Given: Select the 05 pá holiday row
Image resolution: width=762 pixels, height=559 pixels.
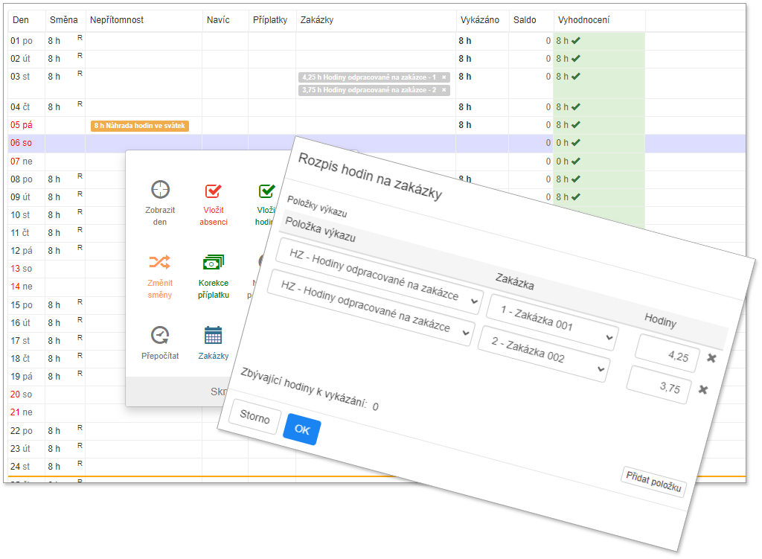Looking at the screenshot, I should (377, 125).
